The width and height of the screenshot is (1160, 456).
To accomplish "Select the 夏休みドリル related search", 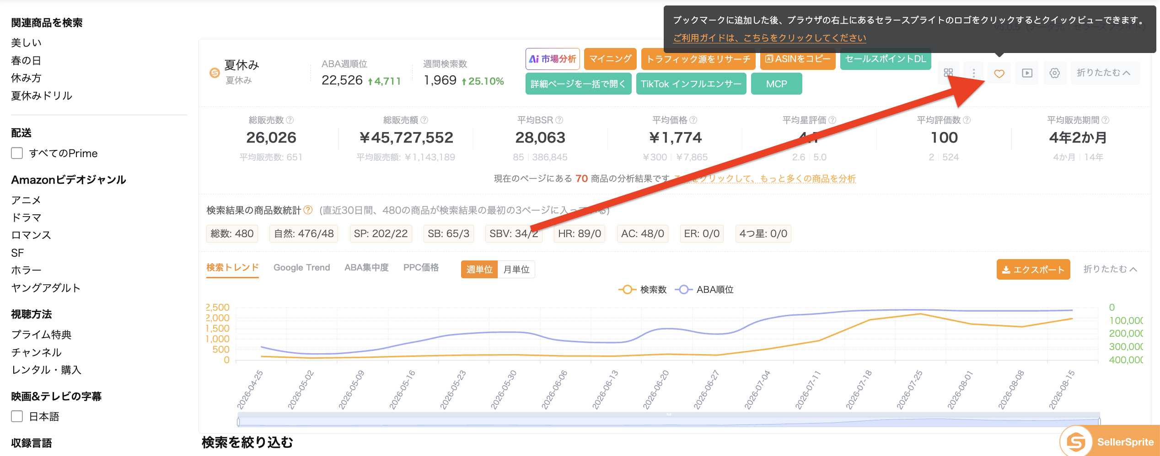I will [x=42, y=96].
